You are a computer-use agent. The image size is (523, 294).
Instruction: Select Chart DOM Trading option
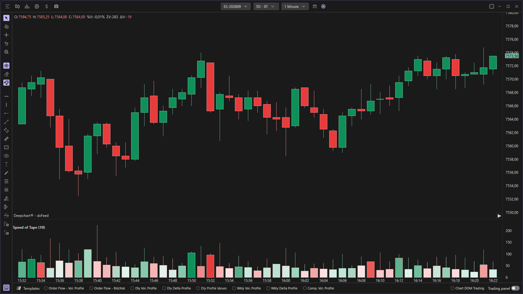(467, 288)
